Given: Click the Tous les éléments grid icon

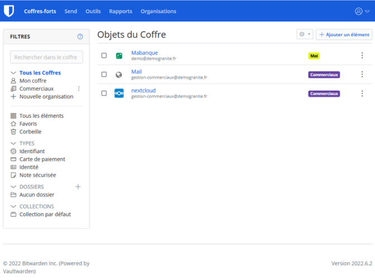Looking at the screenshot, I should [x=13, y=116].
